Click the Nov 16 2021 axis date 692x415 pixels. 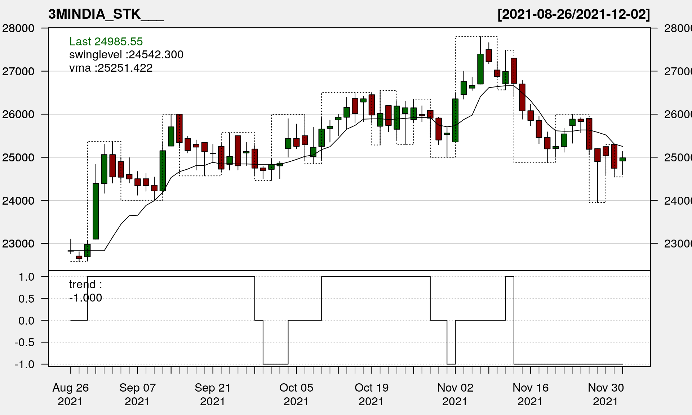531,394
